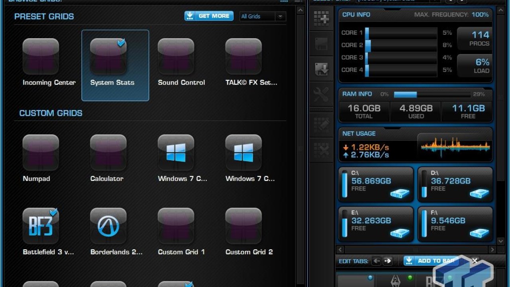510x287 pixels.
Task: Click the preview's horizontal scroll right arrow
Action: tap(492, 250)
